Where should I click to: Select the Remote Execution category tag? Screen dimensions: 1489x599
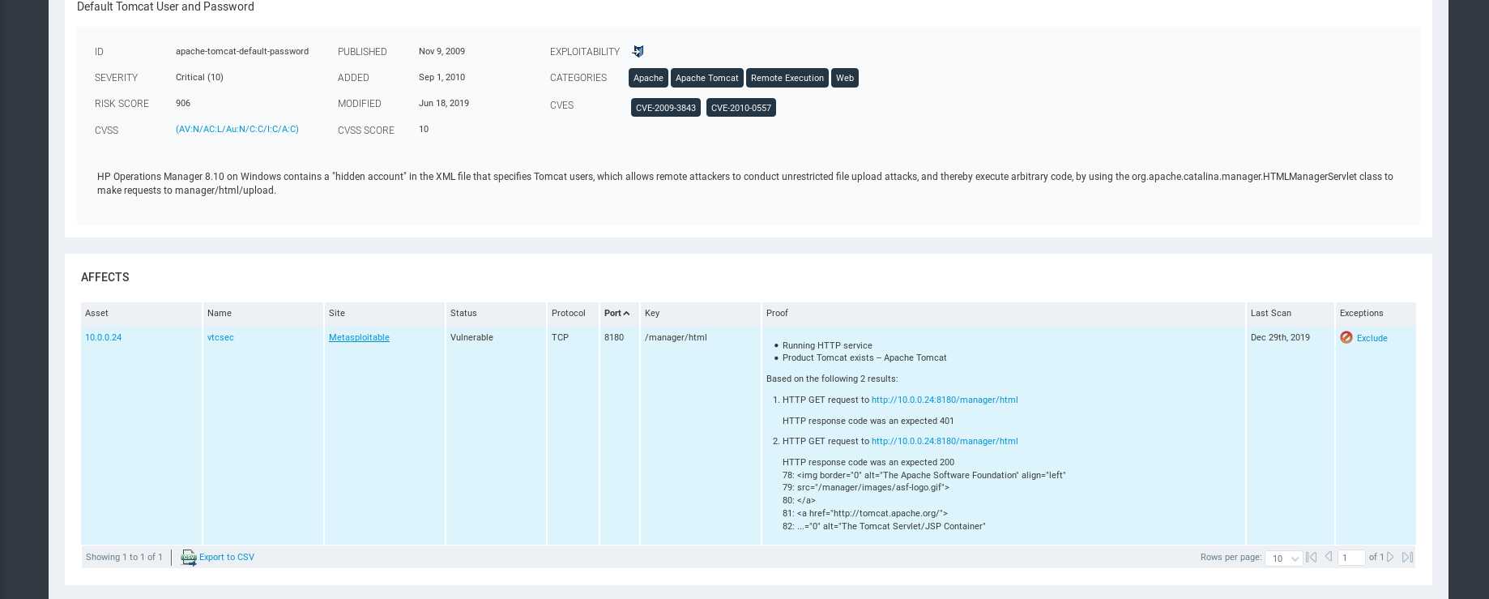click(x=787, y=78)
